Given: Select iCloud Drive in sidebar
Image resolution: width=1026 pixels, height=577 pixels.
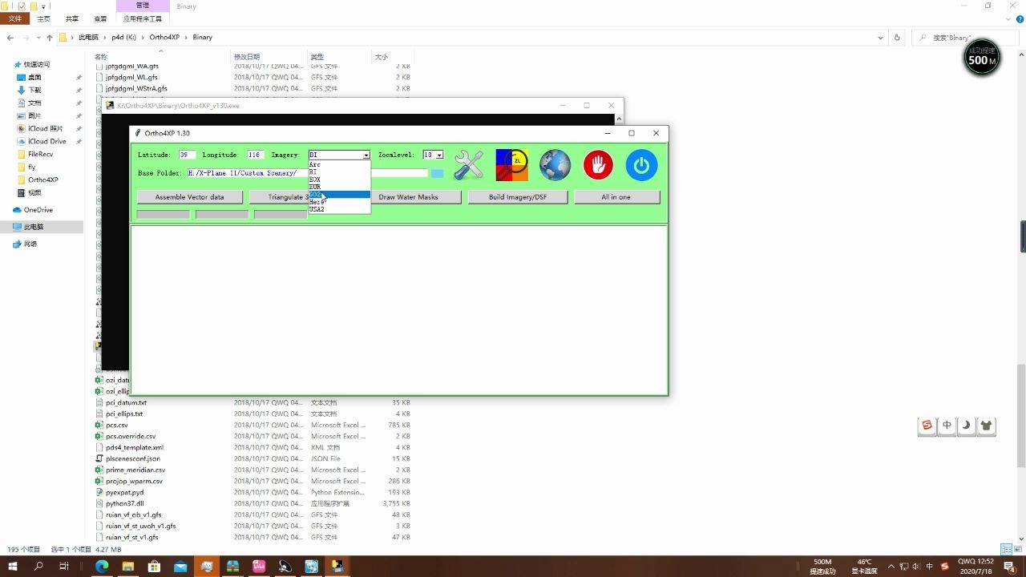Looking at the screenshot, I should (47, 141).
